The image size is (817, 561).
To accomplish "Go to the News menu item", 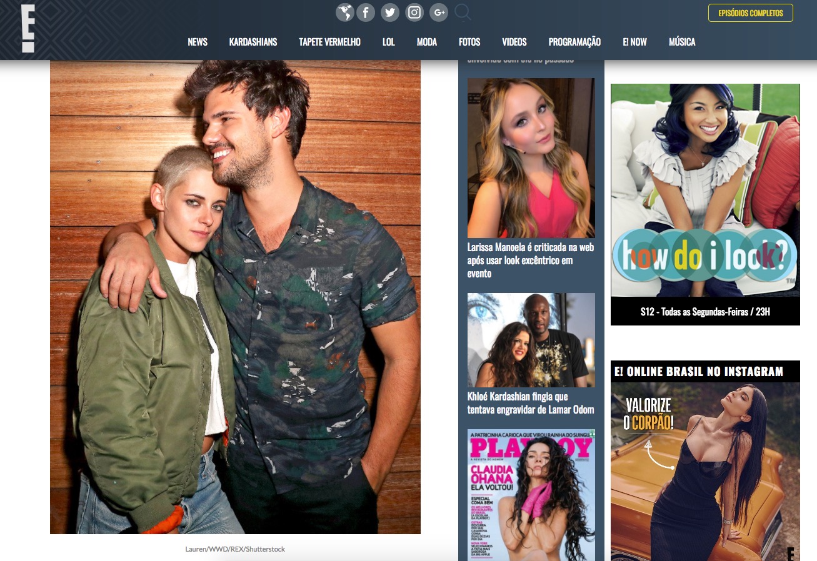I will (x=198, y=42).
